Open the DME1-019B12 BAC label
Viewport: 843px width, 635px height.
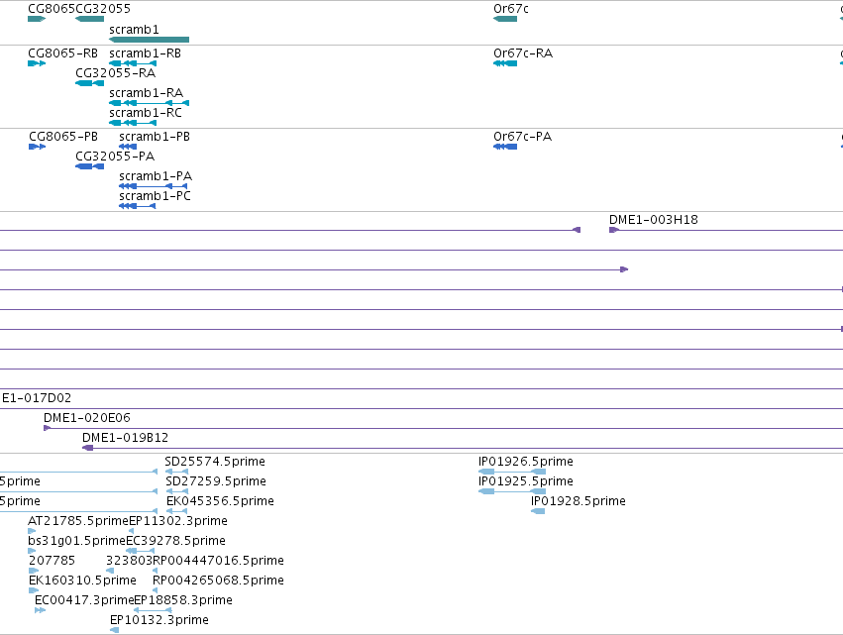pos(125,438)
